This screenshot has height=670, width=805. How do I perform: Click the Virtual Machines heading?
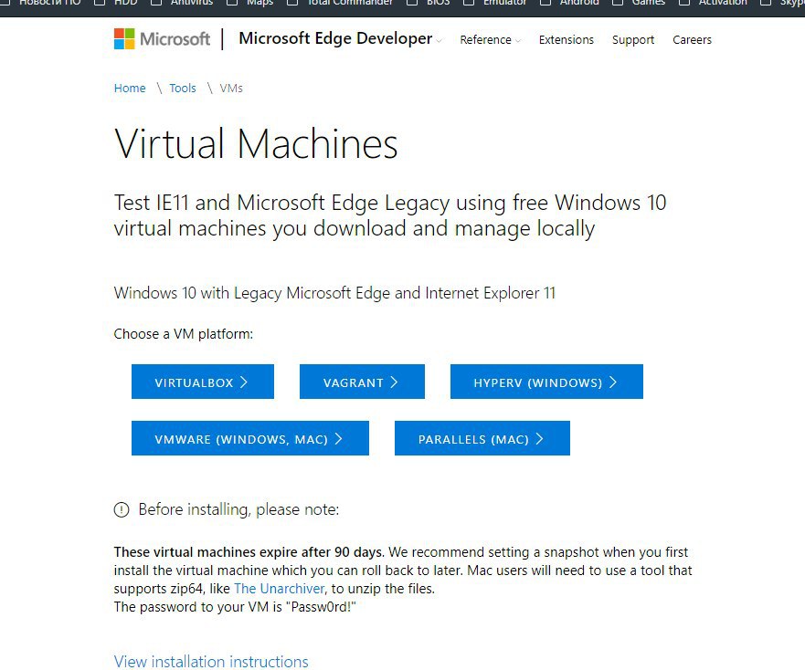tap(256, 143)
